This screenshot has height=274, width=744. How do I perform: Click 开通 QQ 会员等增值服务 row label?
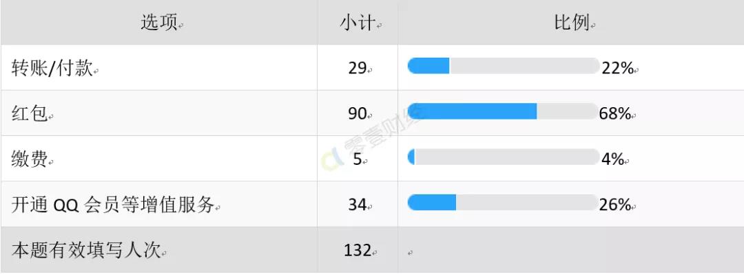pyautogui.click(x=113, y=205)
